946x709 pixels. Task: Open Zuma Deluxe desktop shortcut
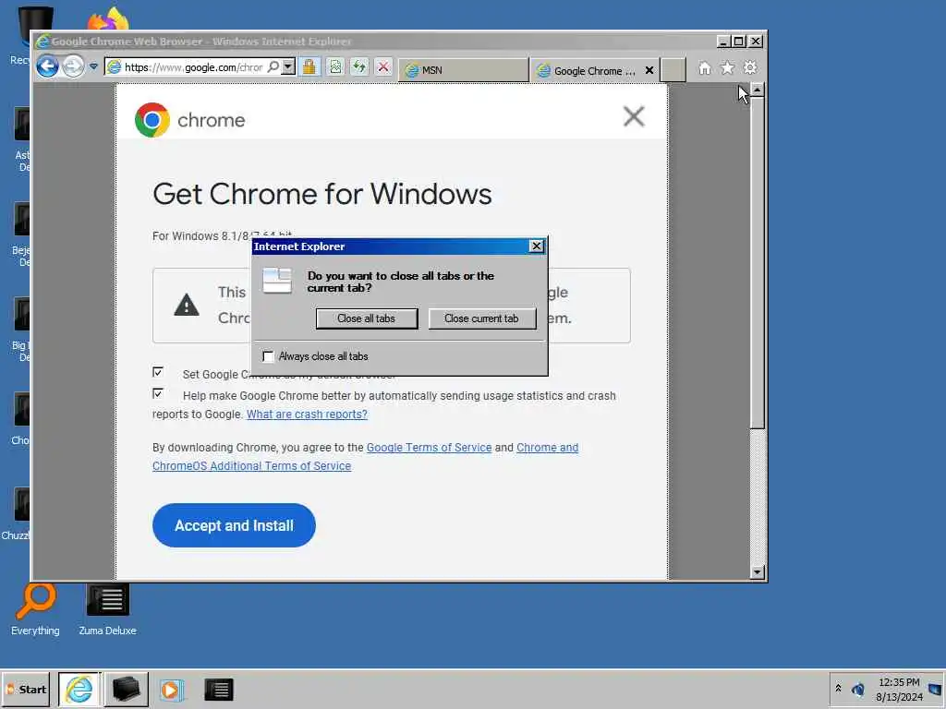[x=107, y=609]
